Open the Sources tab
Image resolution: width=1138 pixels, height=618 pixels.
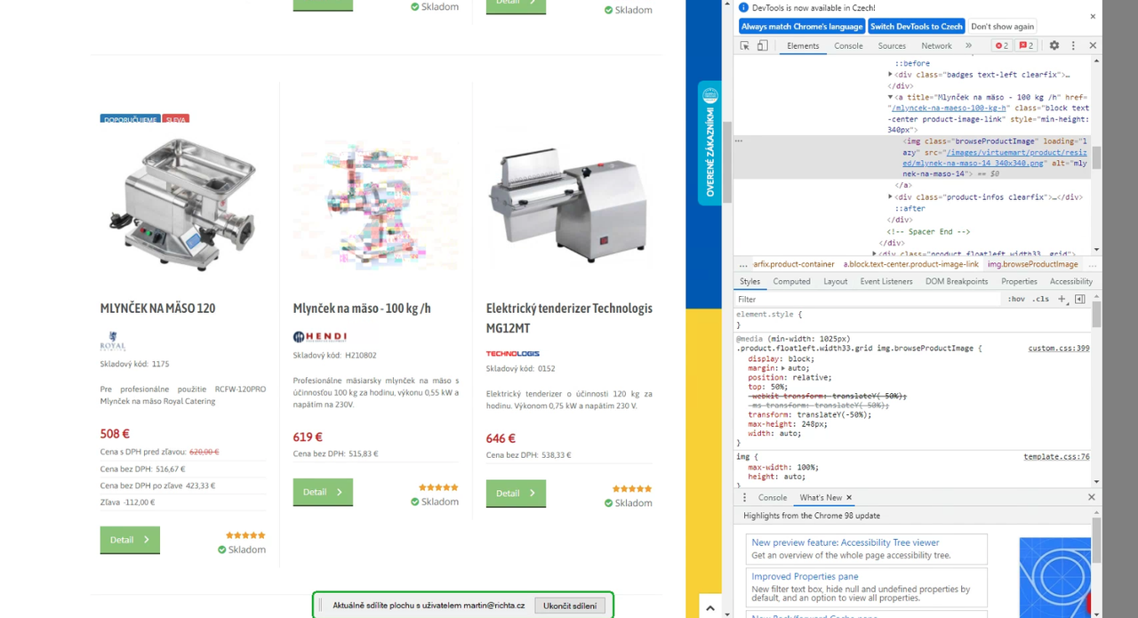pyautogui.click(x=892, y=45)
